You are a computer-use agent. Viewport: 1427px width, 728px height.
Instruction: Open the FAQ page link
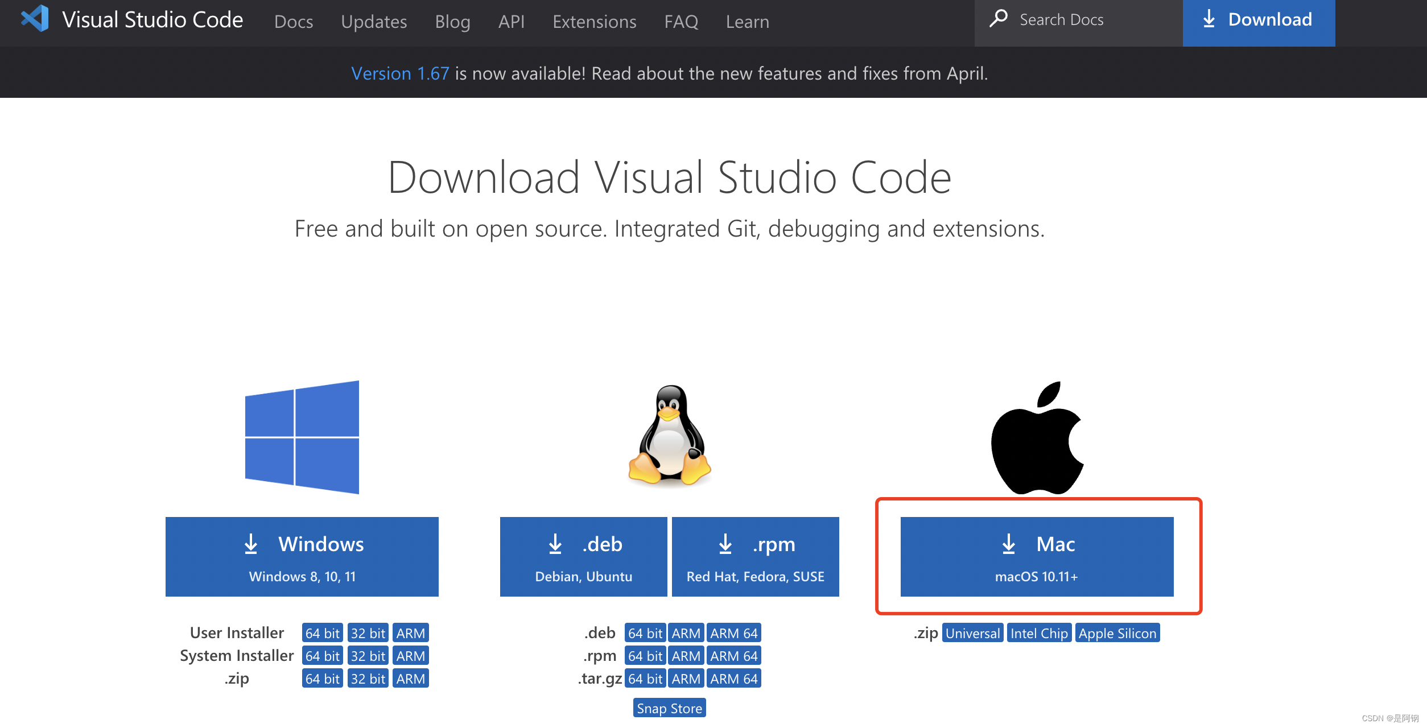click(681, 22)
